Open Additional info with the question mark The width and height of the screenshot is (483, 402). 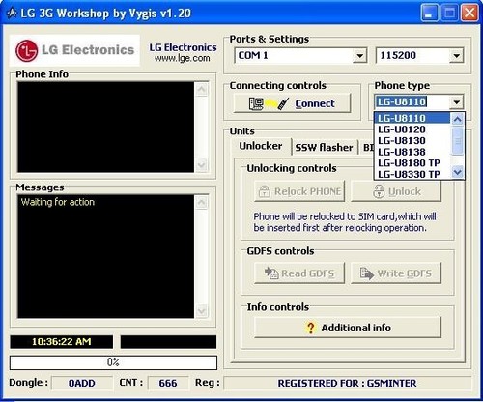348,328
